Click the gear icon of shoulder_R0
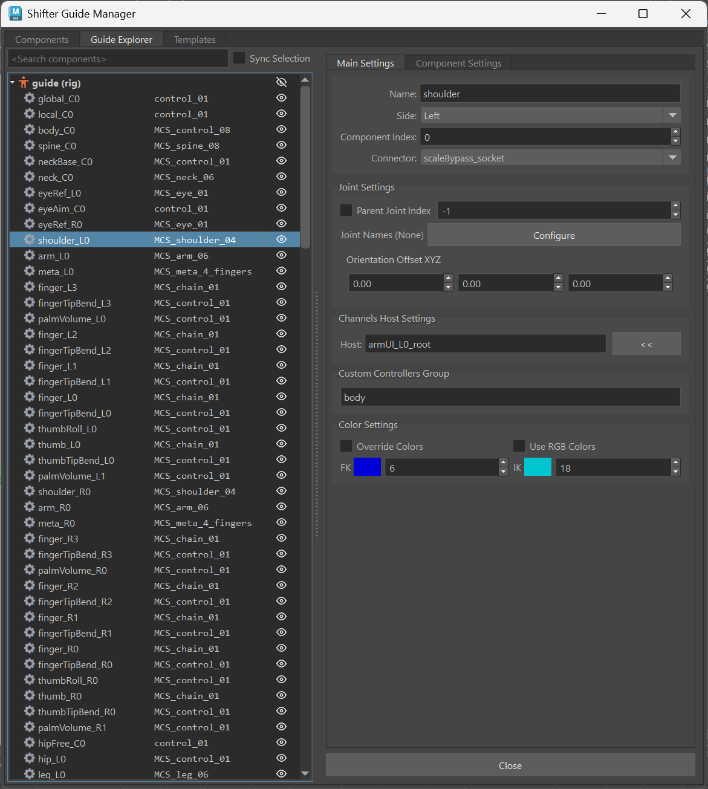Screen dimensions: 708x789 coord(29,491)
